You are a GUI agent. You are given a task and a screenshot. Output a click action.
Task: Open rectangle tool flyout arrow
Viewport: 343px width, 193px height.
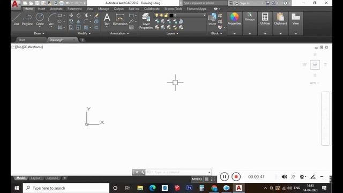pyautogui.click(x=64, y=16)
